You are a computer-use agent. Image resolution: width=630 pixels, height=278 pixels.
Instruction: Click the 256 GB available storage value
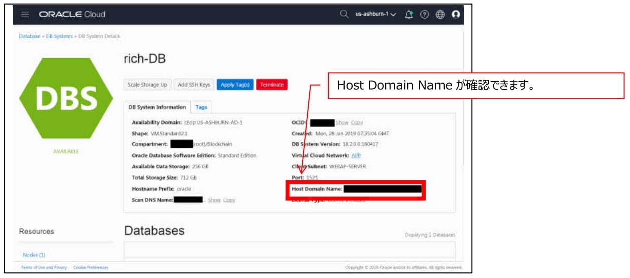[x=200, y=167]
